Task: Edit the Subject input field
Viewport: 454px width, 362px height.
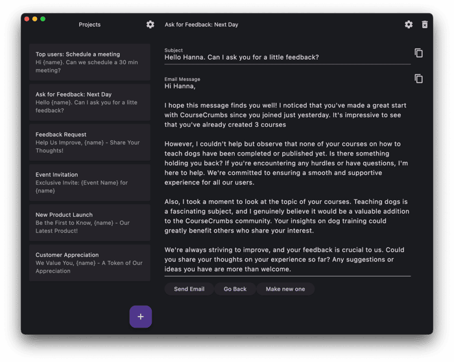Action: coord(287,57)
